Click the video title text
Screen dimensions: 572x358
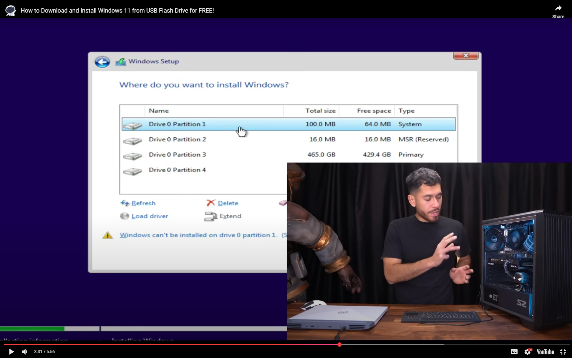(117, 11)
